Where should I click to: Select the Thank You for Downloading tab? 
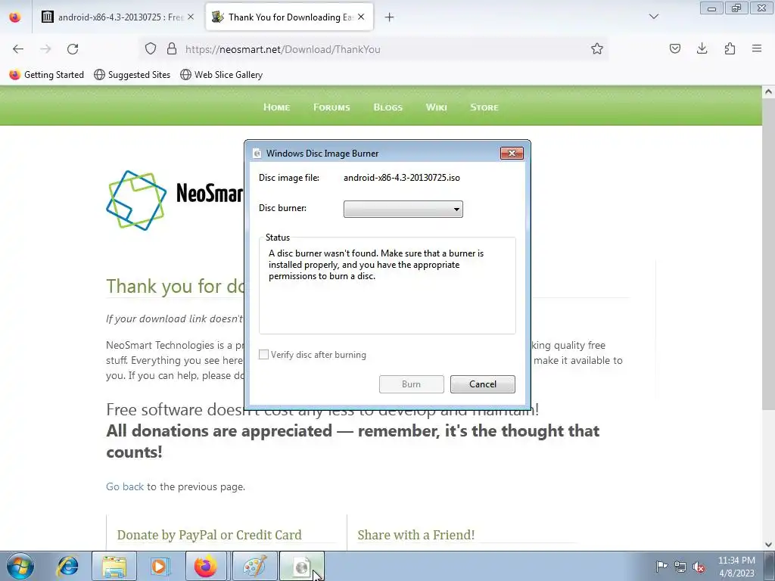pyautogui.click(x=290, y=17)
